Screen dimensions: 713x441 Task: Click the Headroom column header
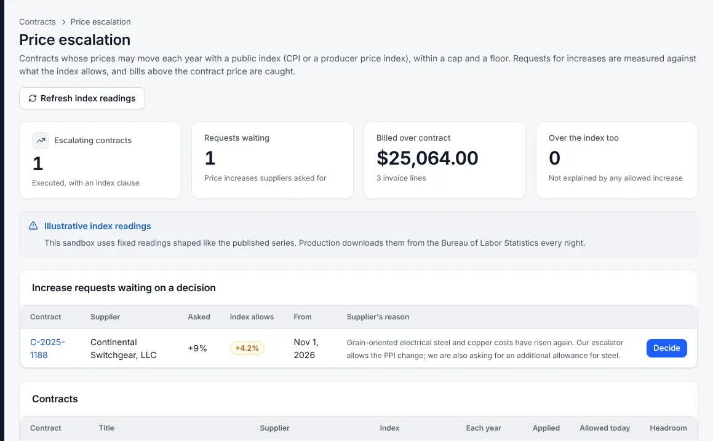click(x=669, y=428)
